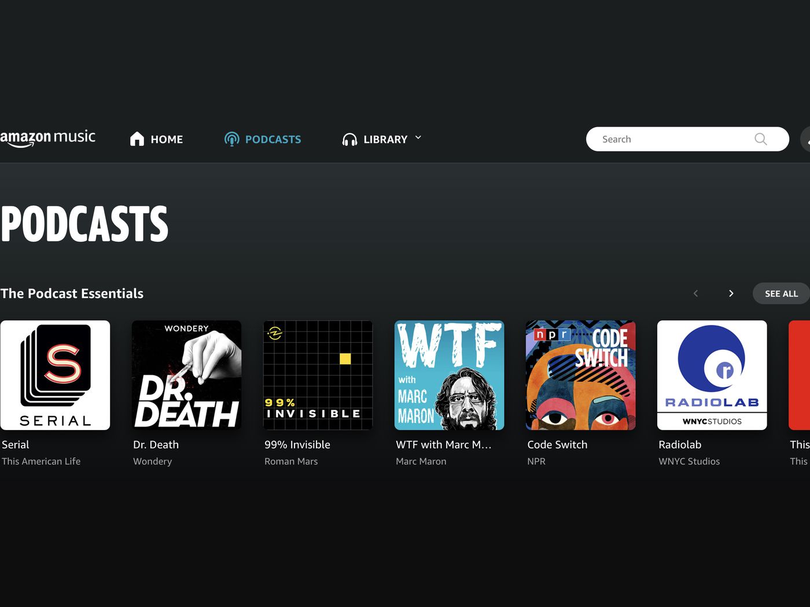Click the WNYC Studios publisher link
This screenshot has height=607, width=810.
tap(689, 461)
